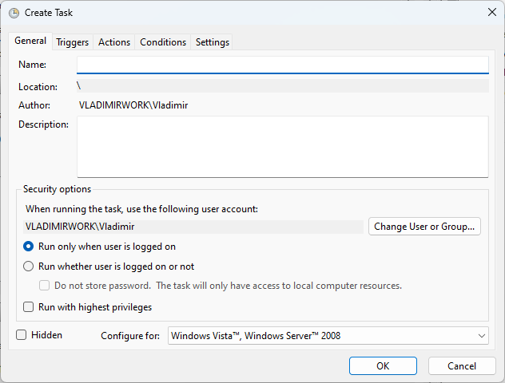Focus the task Name input field
Screen dimensions: 505x383
[282, 65]
